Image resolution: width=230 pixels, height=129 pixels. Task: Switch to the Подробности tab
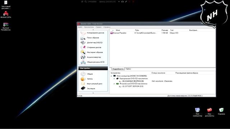(x=118, y=69)
